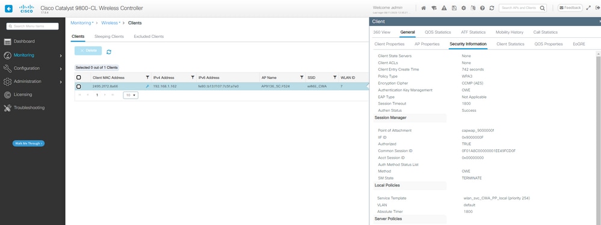View alerts via warning triangle icon

coord(444,8)
